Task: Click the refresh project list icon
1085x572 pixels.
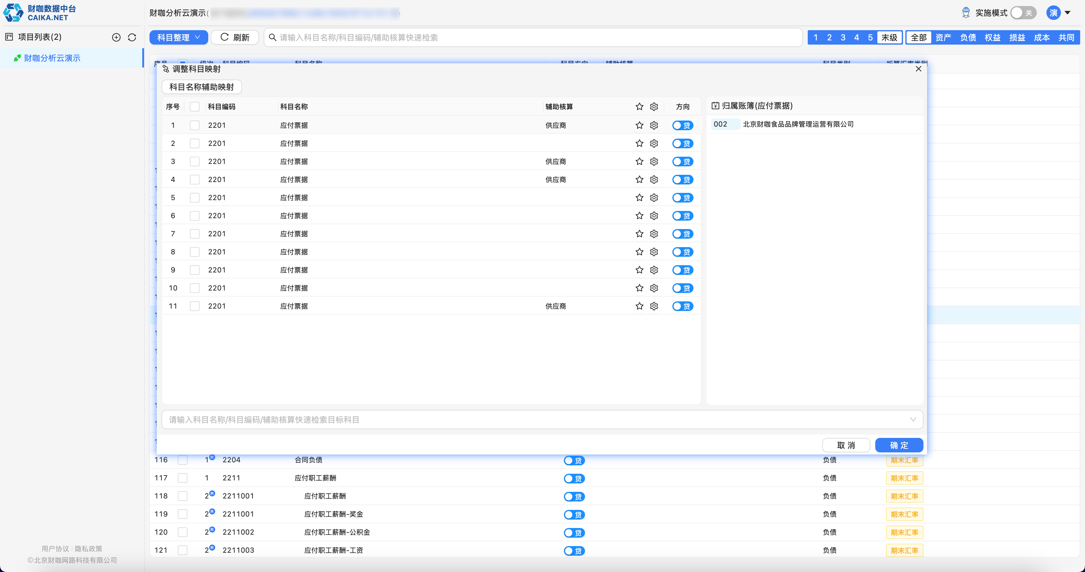Action: pyautogui.click(x=132, y=37)
